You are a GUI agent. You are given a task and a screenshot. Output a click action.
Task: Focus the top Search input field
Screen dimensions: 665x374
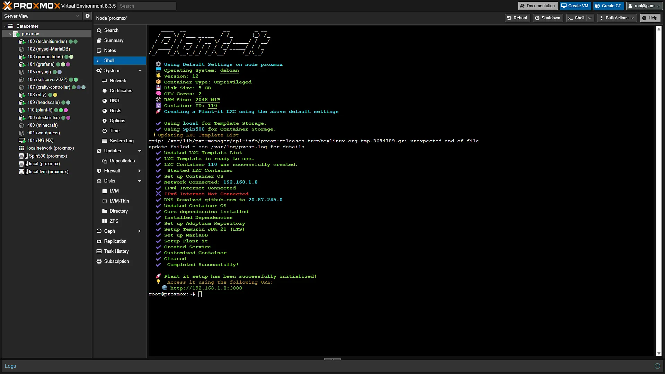click(147, 6)
